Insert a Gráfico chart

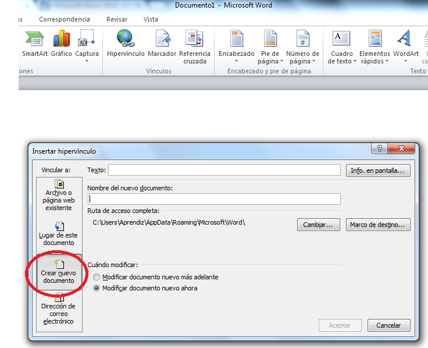tap(62, 44)
